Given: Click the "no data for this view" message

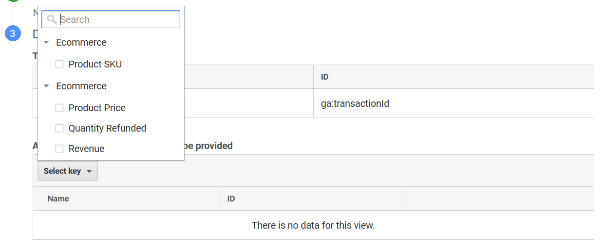Looking at the screenshot, I should pos(313,225).
